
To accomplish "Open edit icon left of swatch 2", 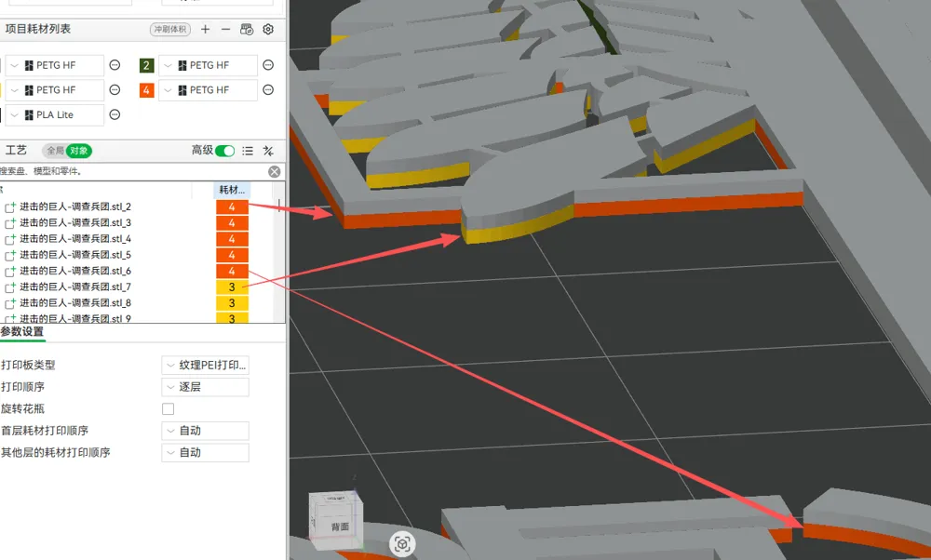I will pos(115,65).
